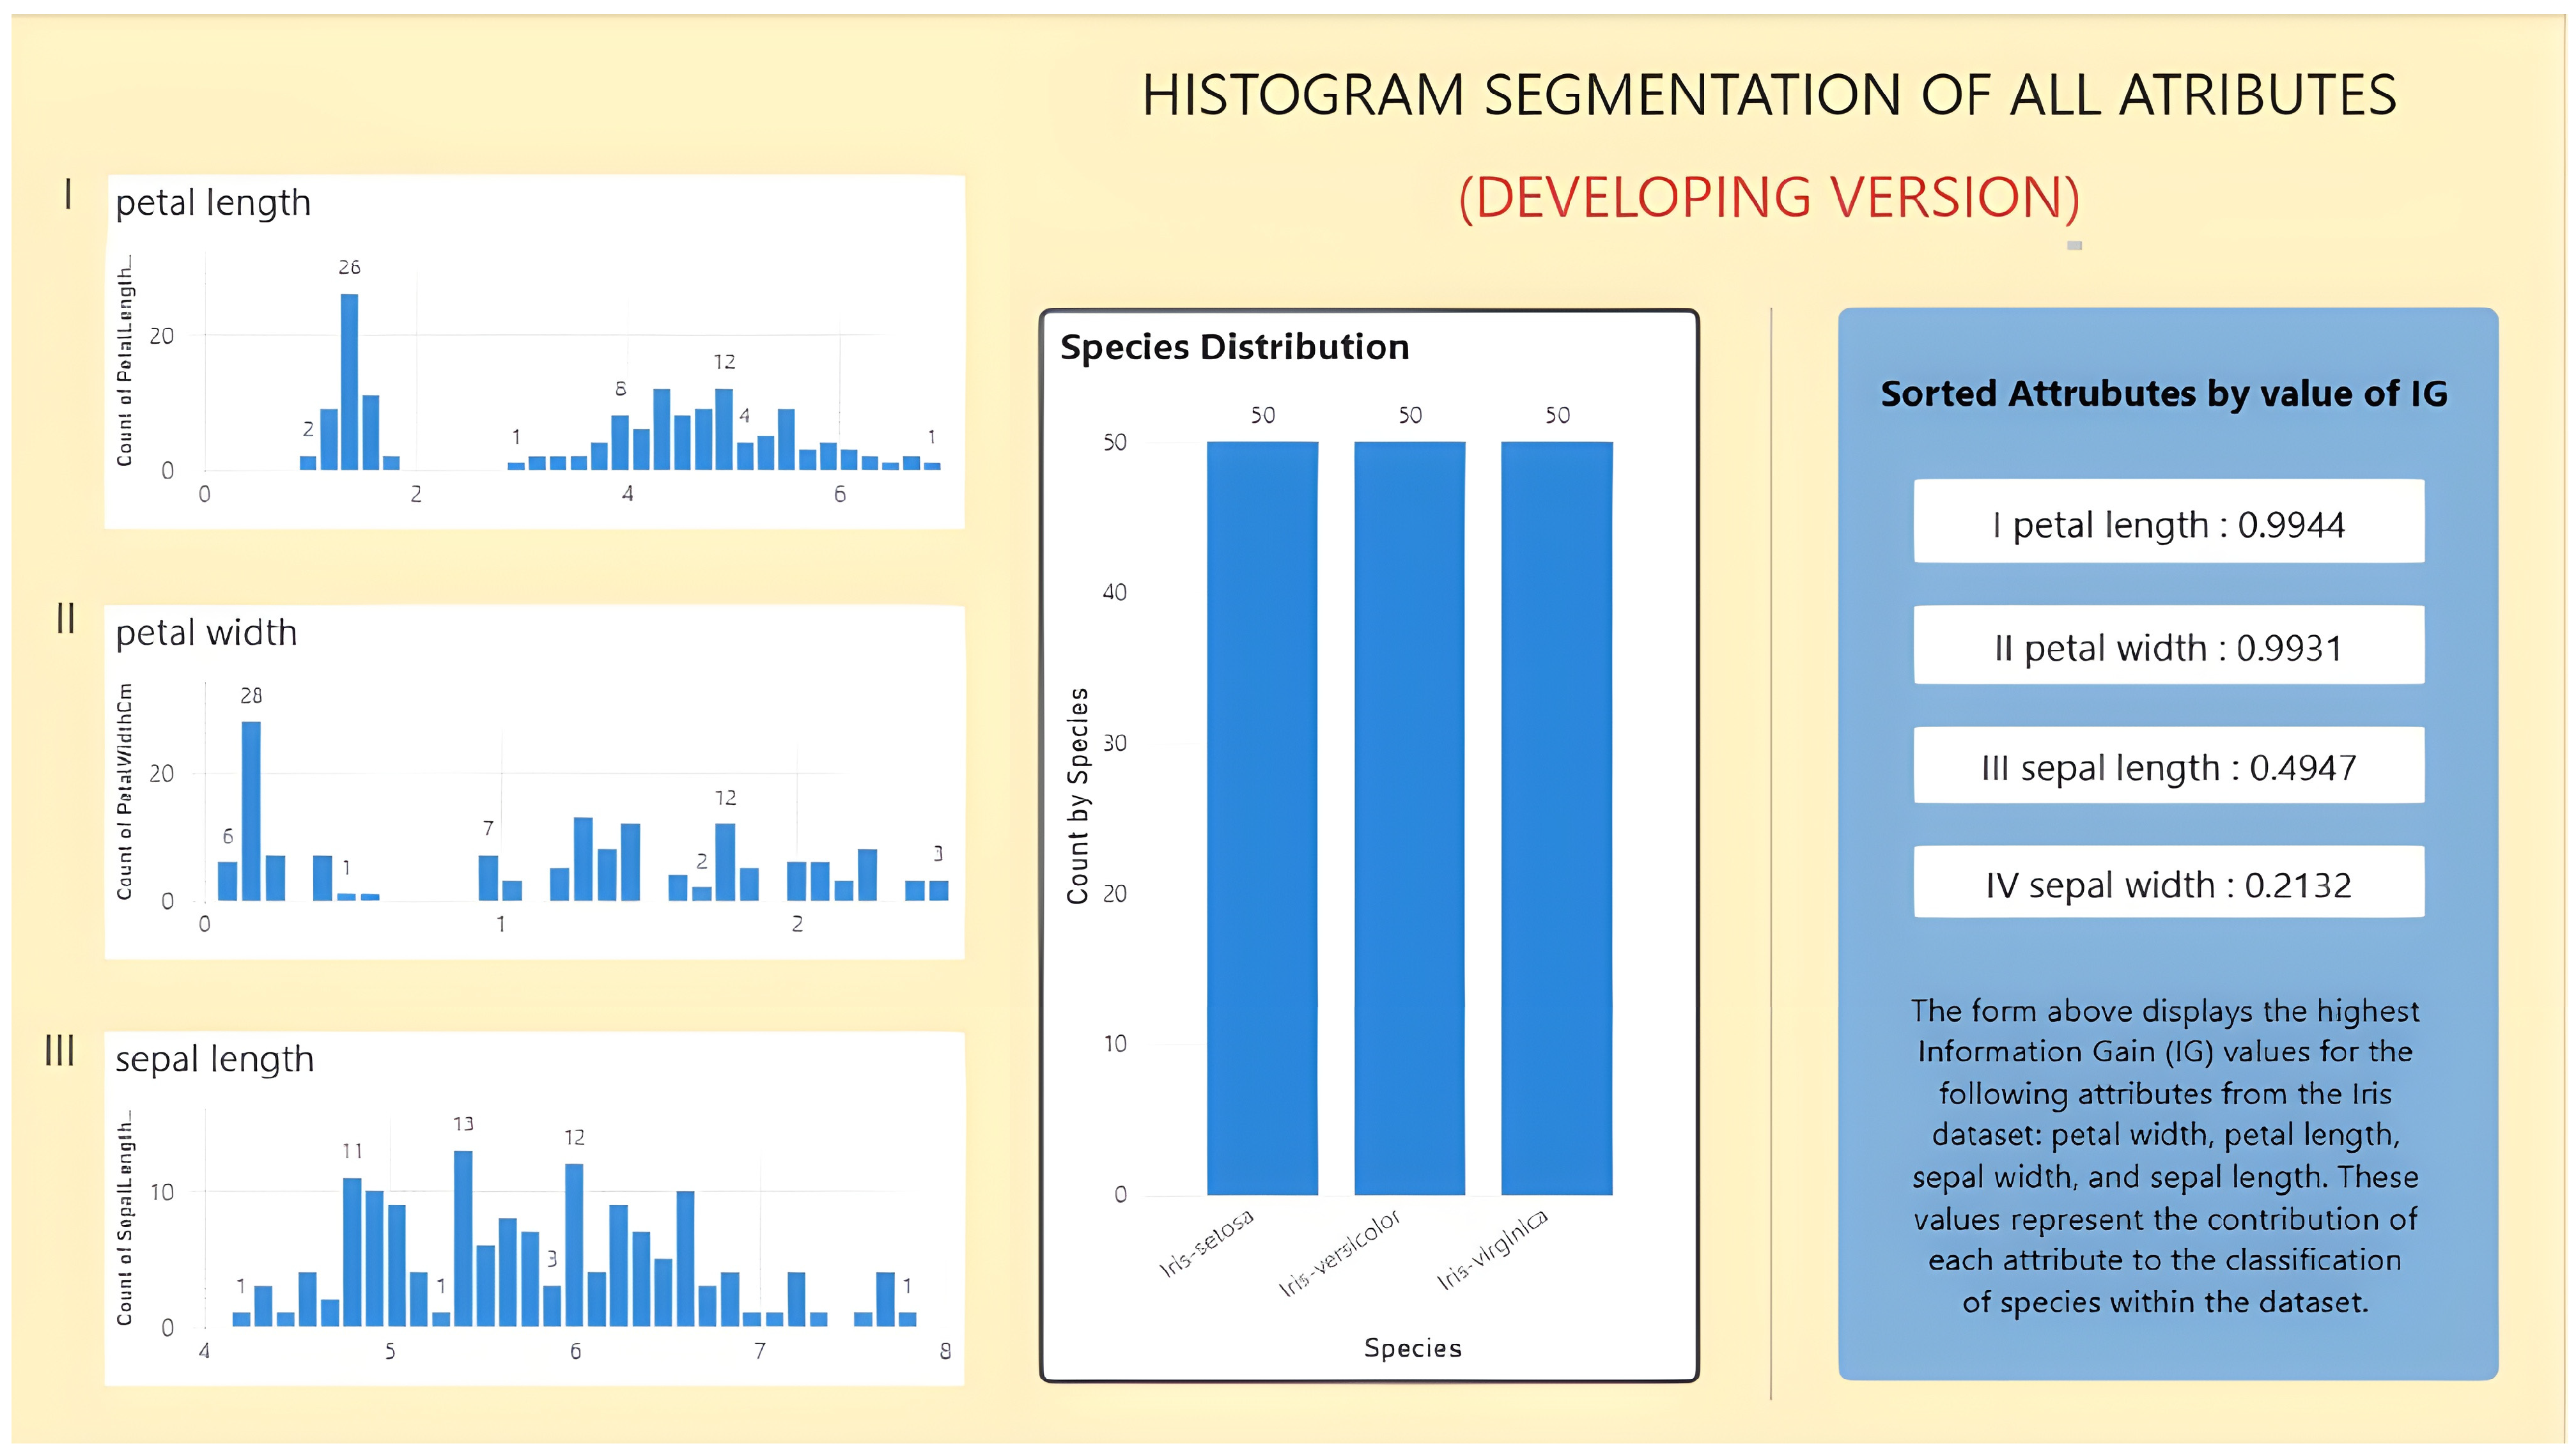Click the Iris-setosa species bar
This screenshot has height=1455, width=2576.
click(x=1262, y=818)
